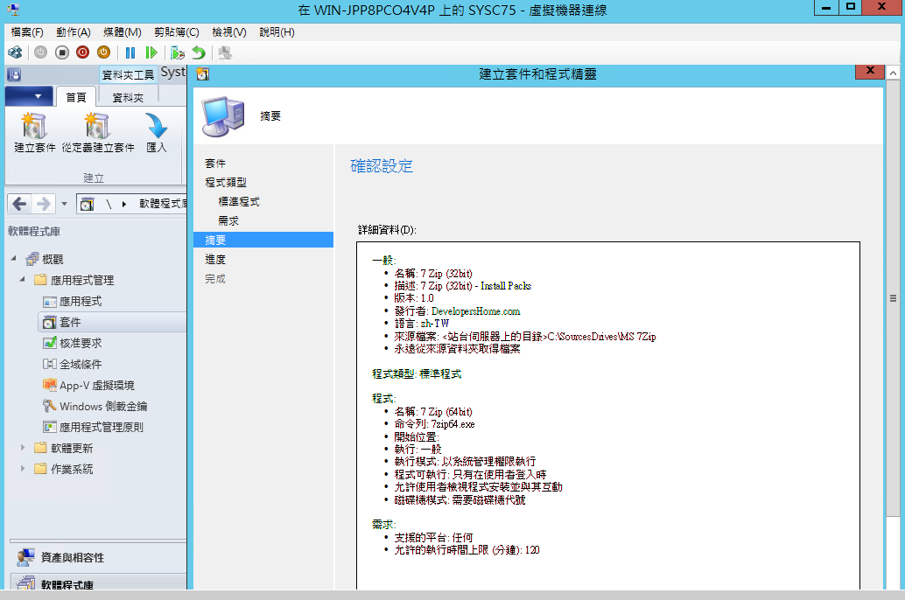Go back with the navigation arrow
Image resolution: width=905 pixels, height=600 pixels.
click(x=19, y=204)
